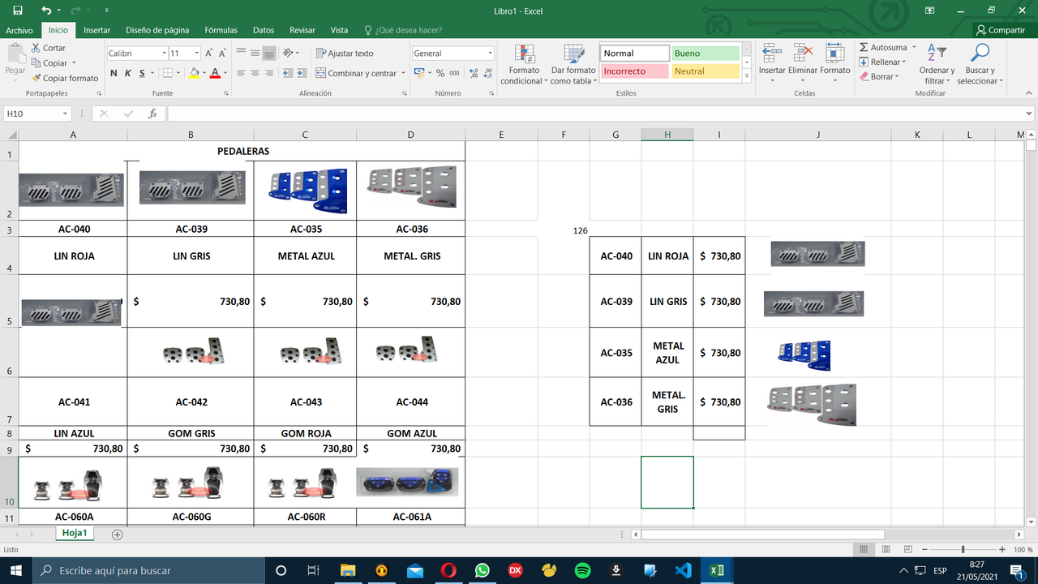
Task: Click the insert function fx icon
Action: click(x=152, y=114)
